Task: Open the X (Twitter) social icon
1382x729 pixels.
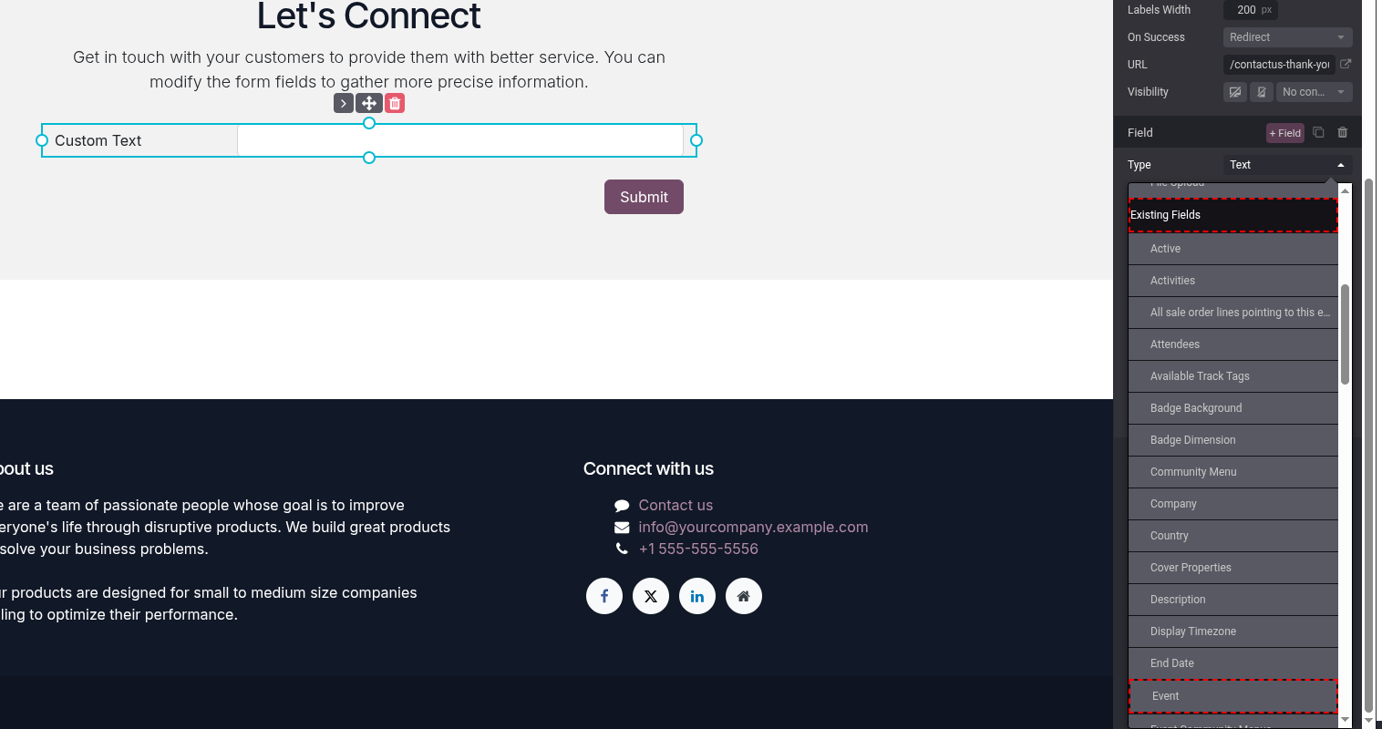Action: click(x=651, y=596)
